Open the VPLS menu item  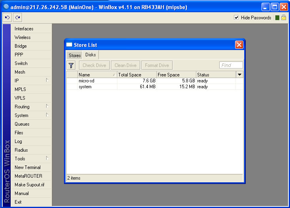31,98
